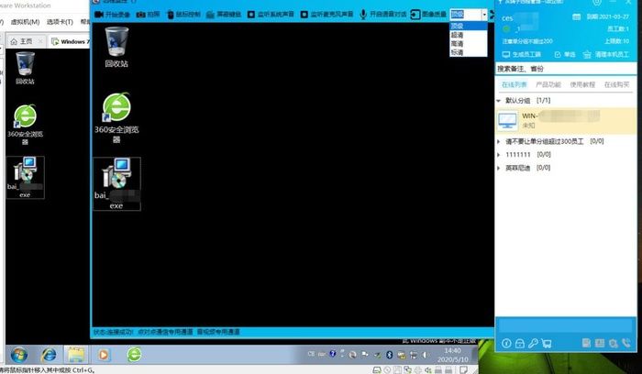Open 360 browser from guest taskbar
This screenshot has width=642, height=374.
click(134, 355)
